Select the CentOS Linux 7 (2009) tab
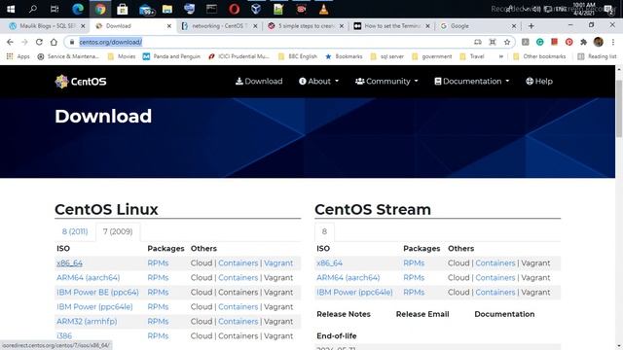The image size is (623, 350). (118, 231)
